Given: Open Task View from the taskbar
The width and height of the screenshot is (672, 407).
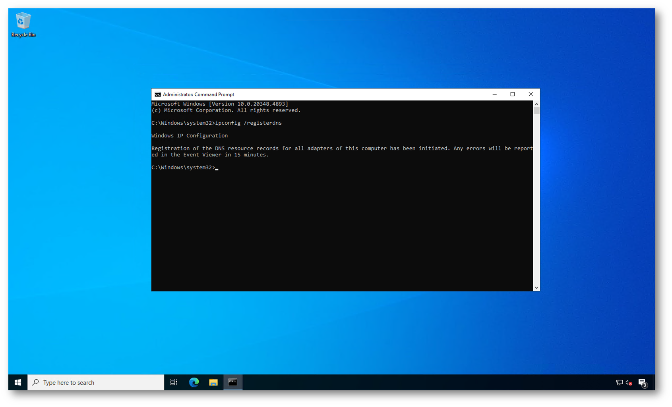Looking at the screenshot, I should click(174, 382).
